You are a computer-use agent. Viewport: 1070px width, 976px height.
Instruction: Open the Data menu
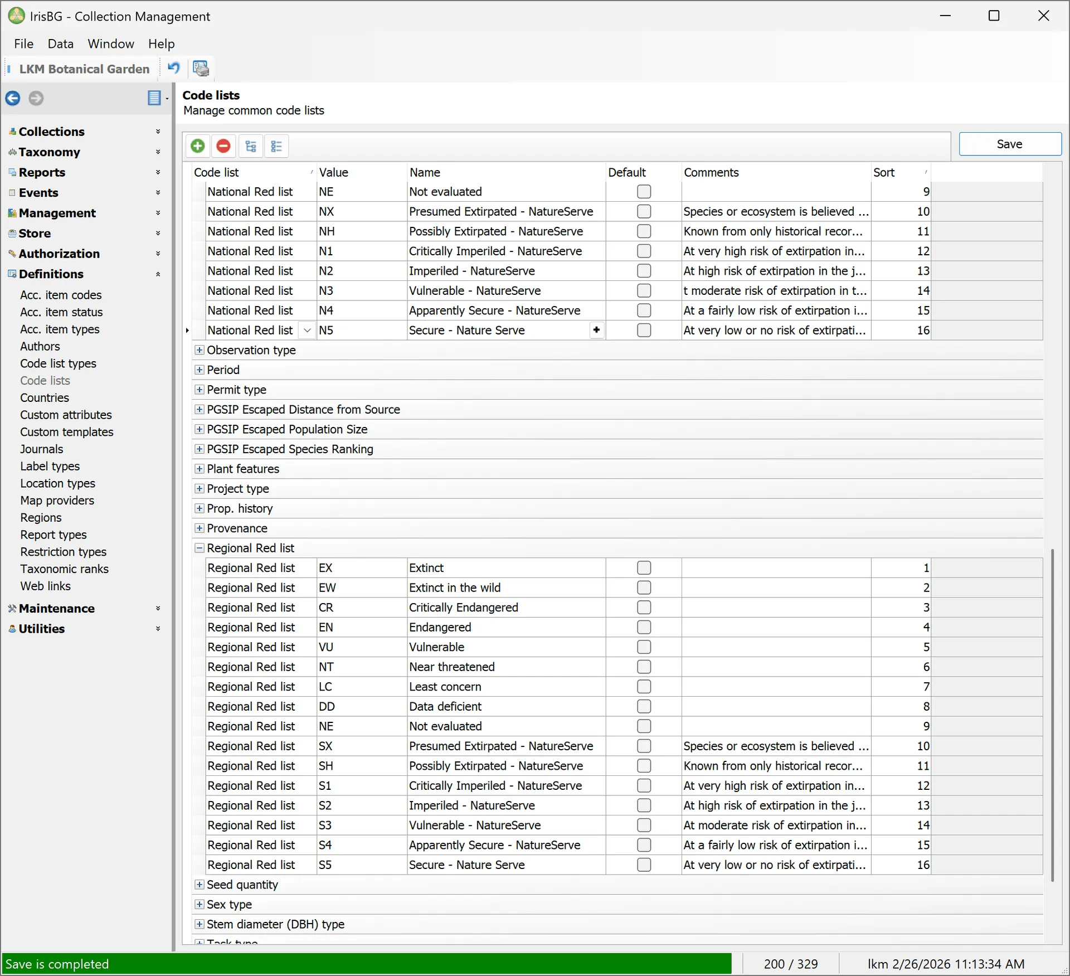click(x=61, y=44)
